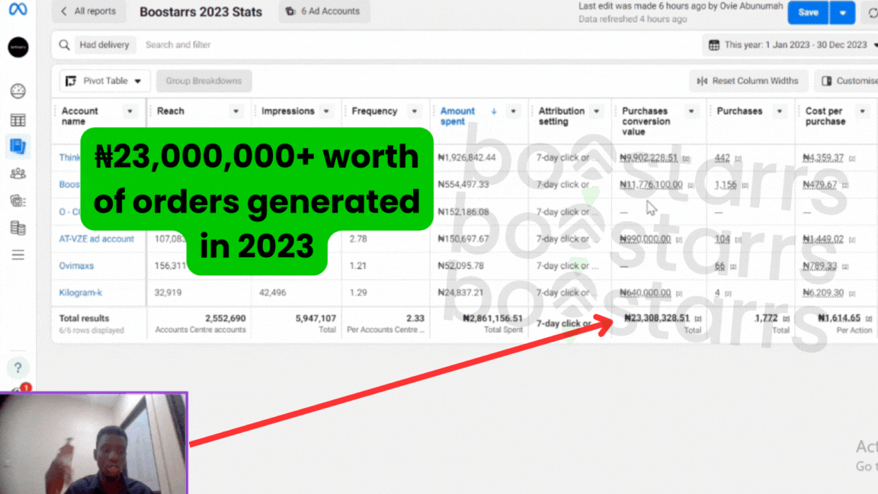Click footnote icon beside total ₦23,308,328.51
The image size is (878, 494).
pyautogui.click(x=698, y=319)
